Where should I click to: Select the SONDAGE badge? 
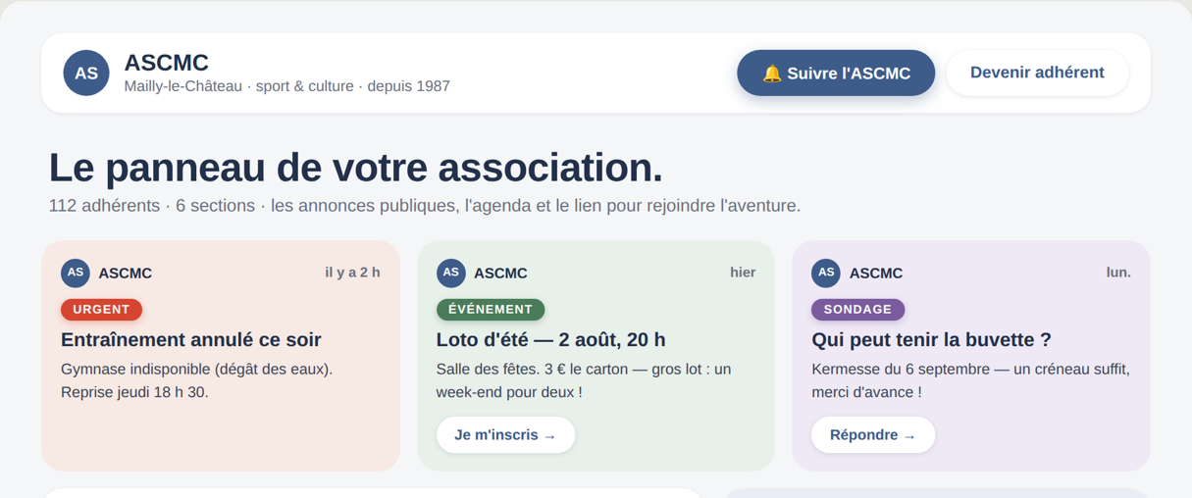[x=857, y=309]
